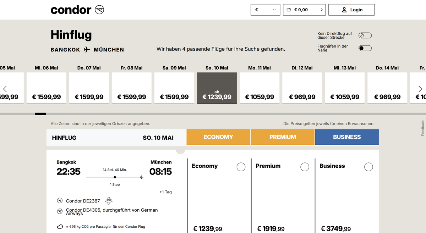The height and width of the screenshot is (233, 426).
Task: Switch to the BUSINESS tab
Action: click(x=347, y=137)
